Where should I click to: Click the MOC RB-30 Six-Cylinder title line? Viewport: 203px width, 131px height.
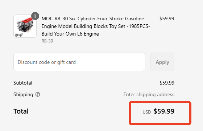point(93,19)
